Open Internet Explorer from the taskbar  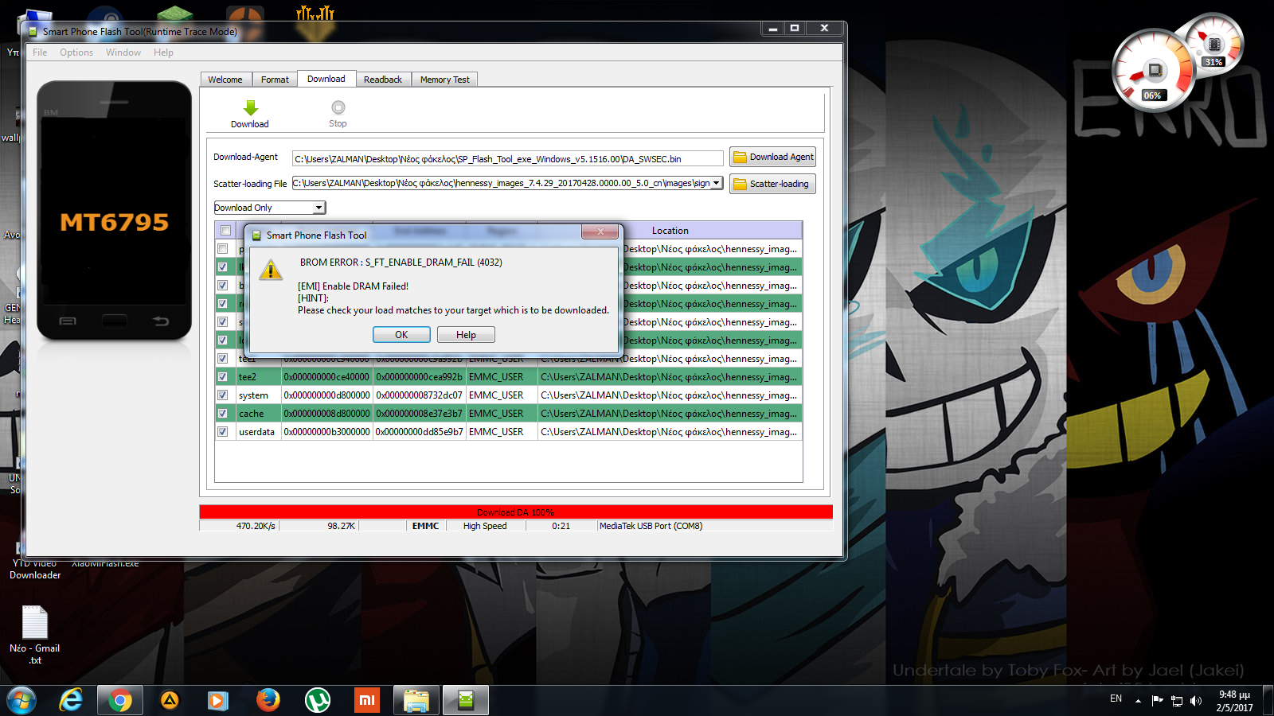pos(71,700)
